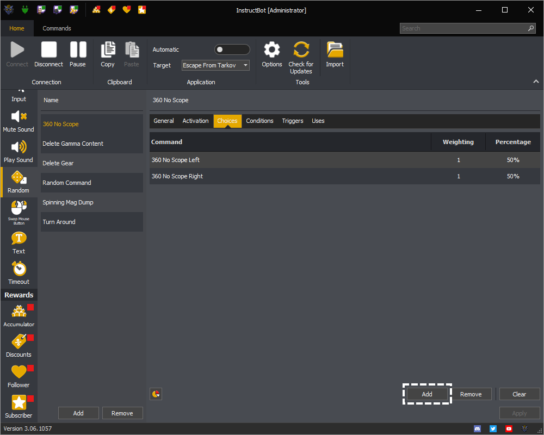Select the Timeout clock command type

(x=18, y=274)
